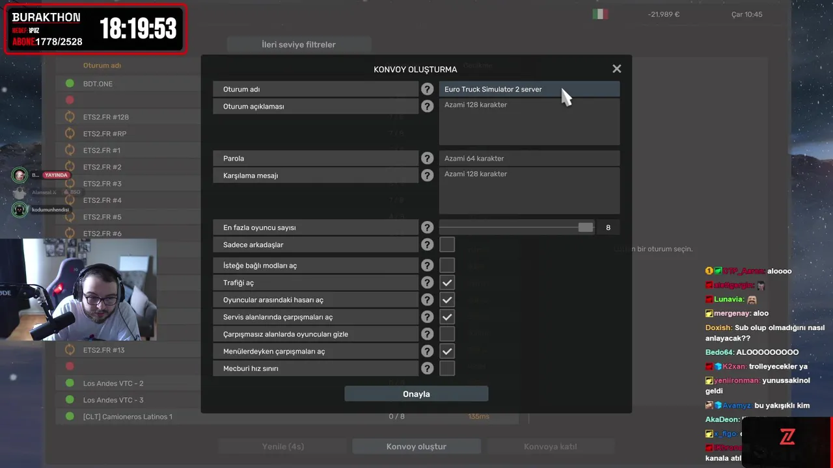Uncheck Trafiği aç checkbox

point(447,283)
